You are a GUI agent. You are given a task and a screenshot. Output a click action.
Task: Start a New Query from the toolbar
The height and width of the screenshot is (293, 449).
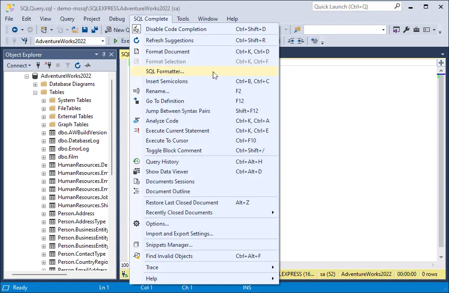[119, 30]
